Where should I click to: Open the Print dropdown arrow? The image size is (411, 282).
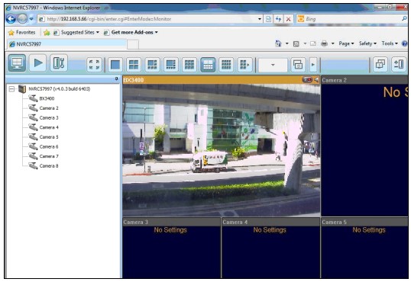pos(332,43)
